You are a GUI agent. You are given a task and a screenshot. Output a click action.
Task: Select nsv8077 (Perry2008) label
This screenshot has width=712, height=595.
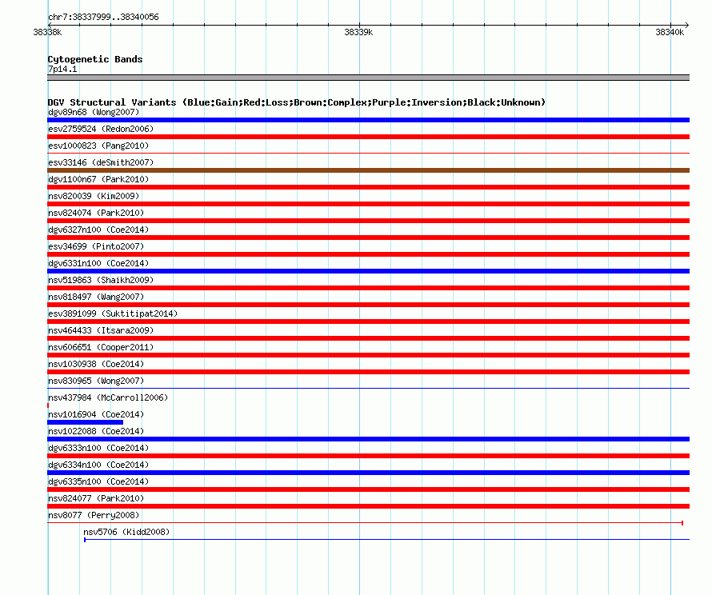[x=94, y=515]
